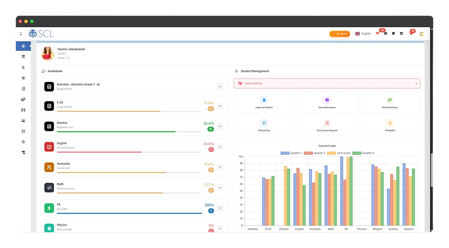Click the user avatar in the top right

coord(421,34)
